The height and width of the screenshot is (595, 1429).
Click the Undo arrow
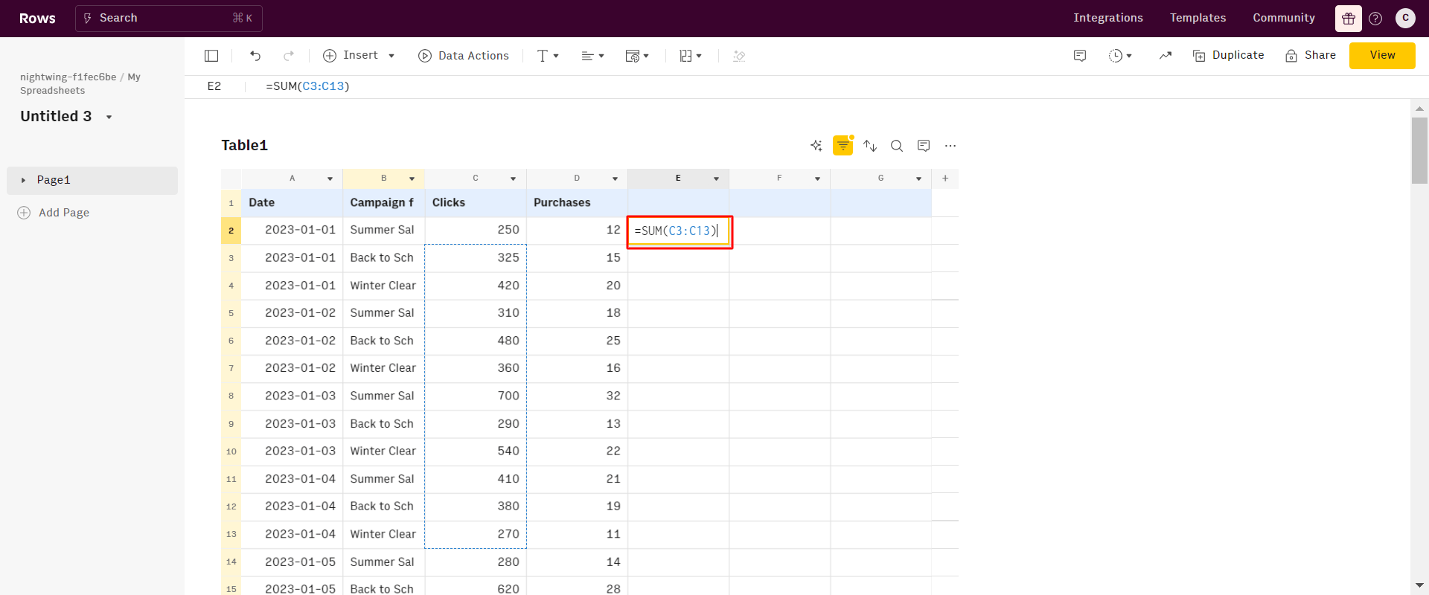[255, 56]
